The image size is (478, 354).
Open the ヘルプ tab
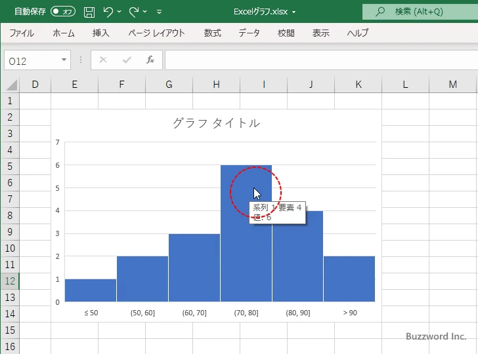point(358,33)
